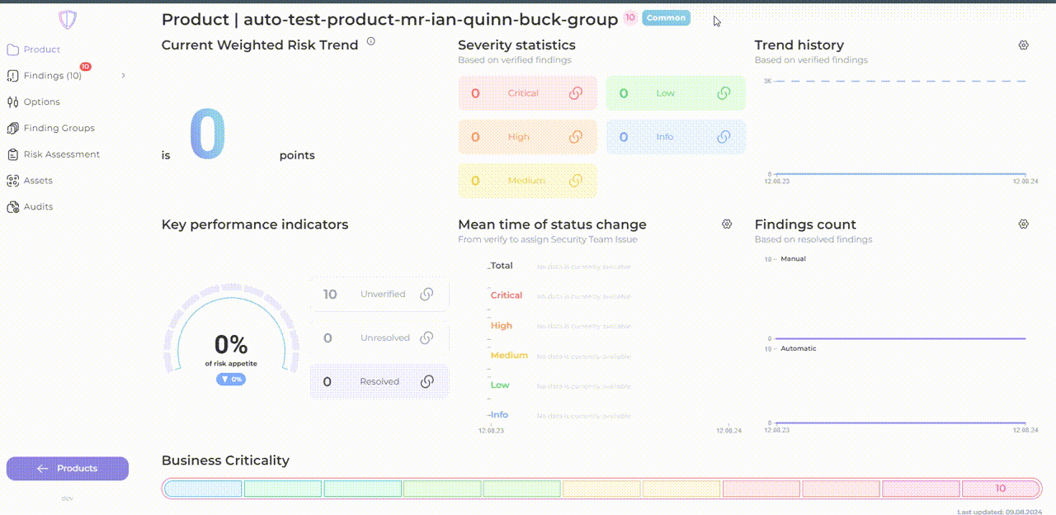Open Findings count settings gear
This screenshot has width=1056, height=515.
pyautogui.click(x=1024, y=224)
